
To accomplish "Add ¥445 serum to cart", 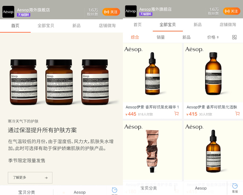I will [176, 114].
